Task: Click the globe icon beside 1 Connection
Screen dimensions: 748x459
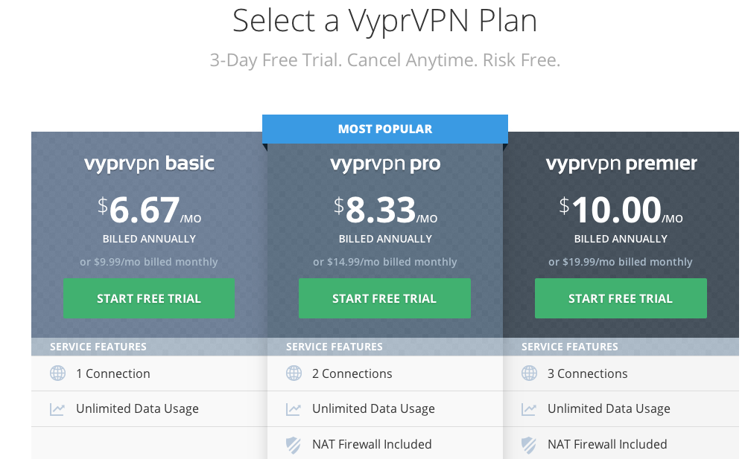Action: [57, 373]
